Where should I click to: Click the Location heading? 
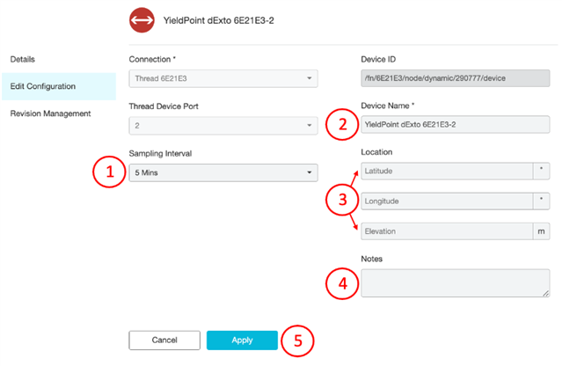(x=376, y=152)
